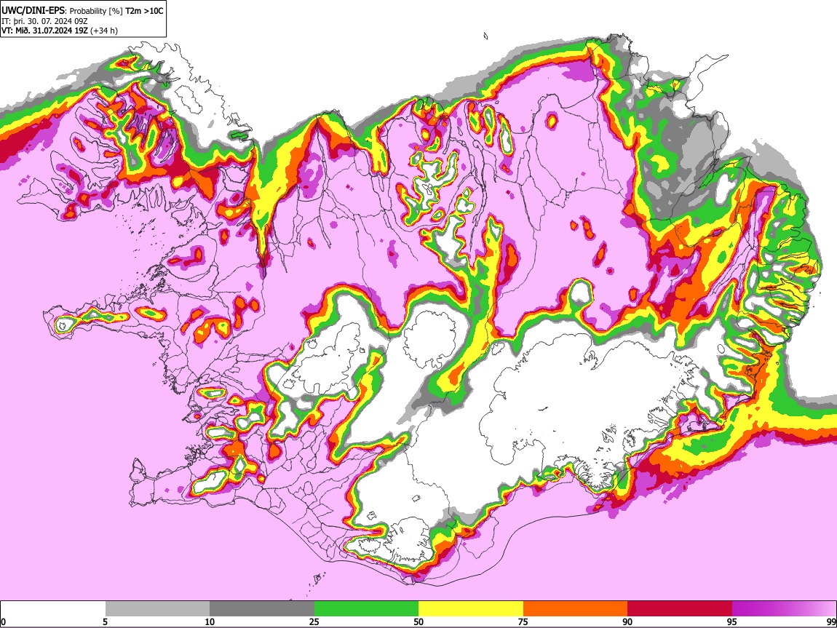Click the white 0-5% legend swatch
Screen dimensions: 837x628
(x=53, y=609)
